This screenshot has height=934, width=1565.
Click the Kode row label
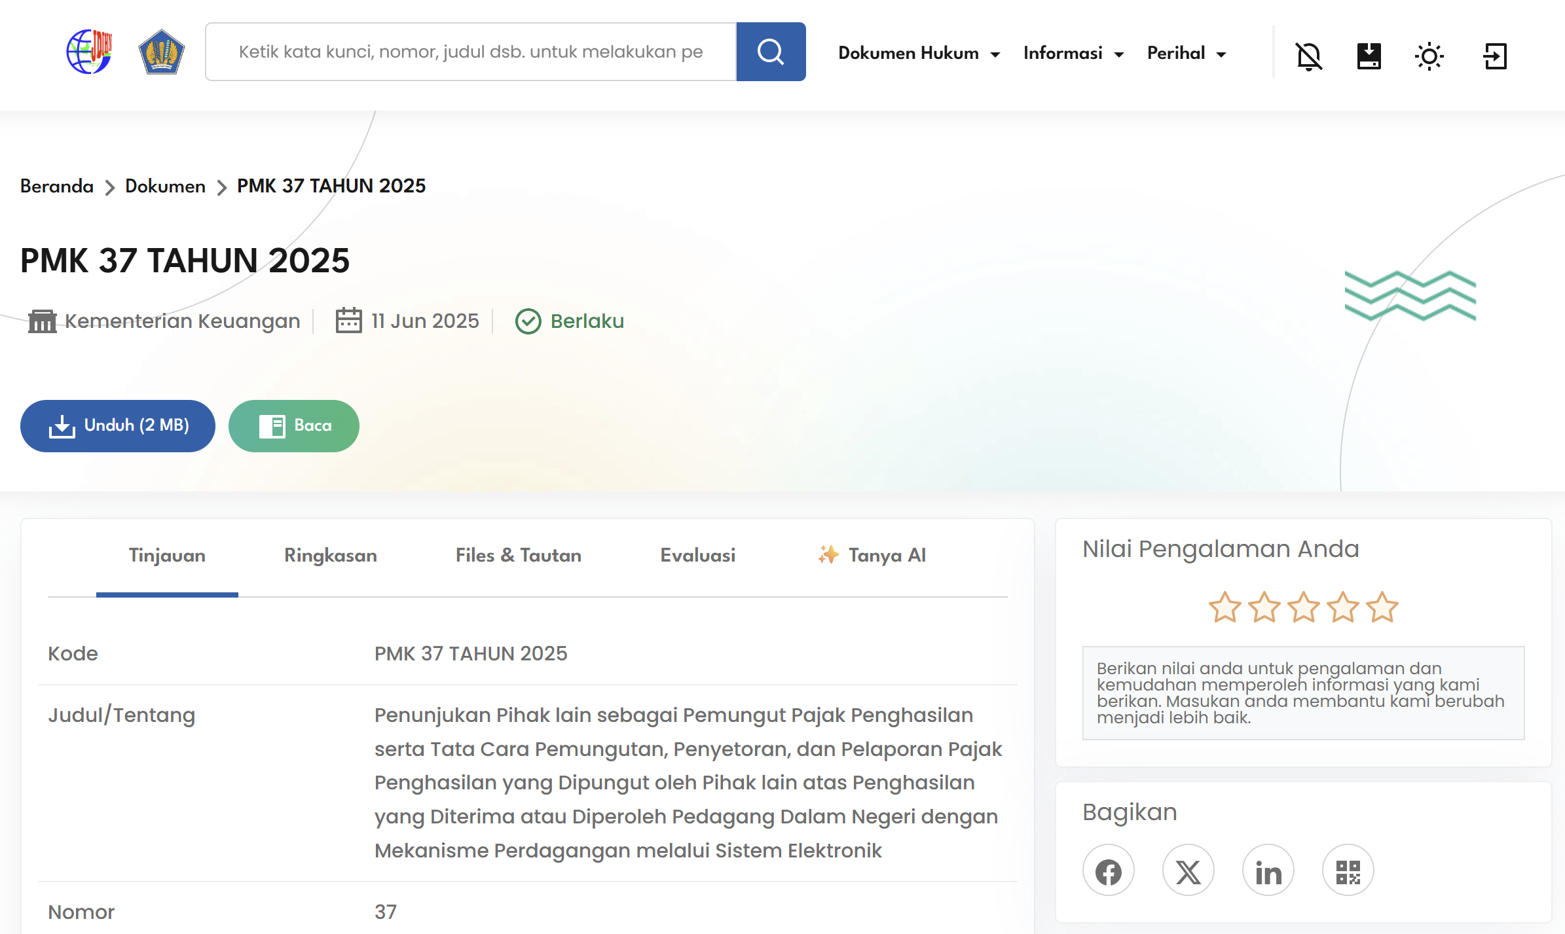[73, 653]
